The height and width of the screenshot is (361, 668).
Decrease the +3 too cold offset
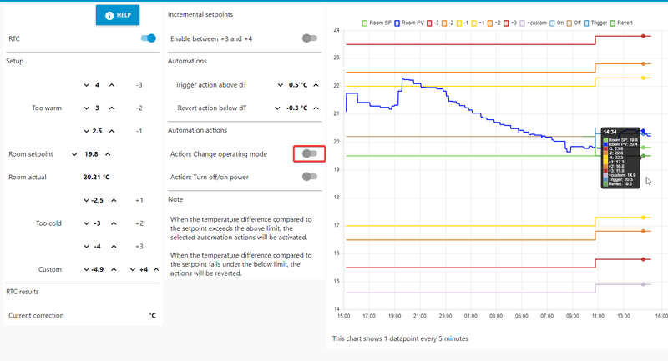86,246
